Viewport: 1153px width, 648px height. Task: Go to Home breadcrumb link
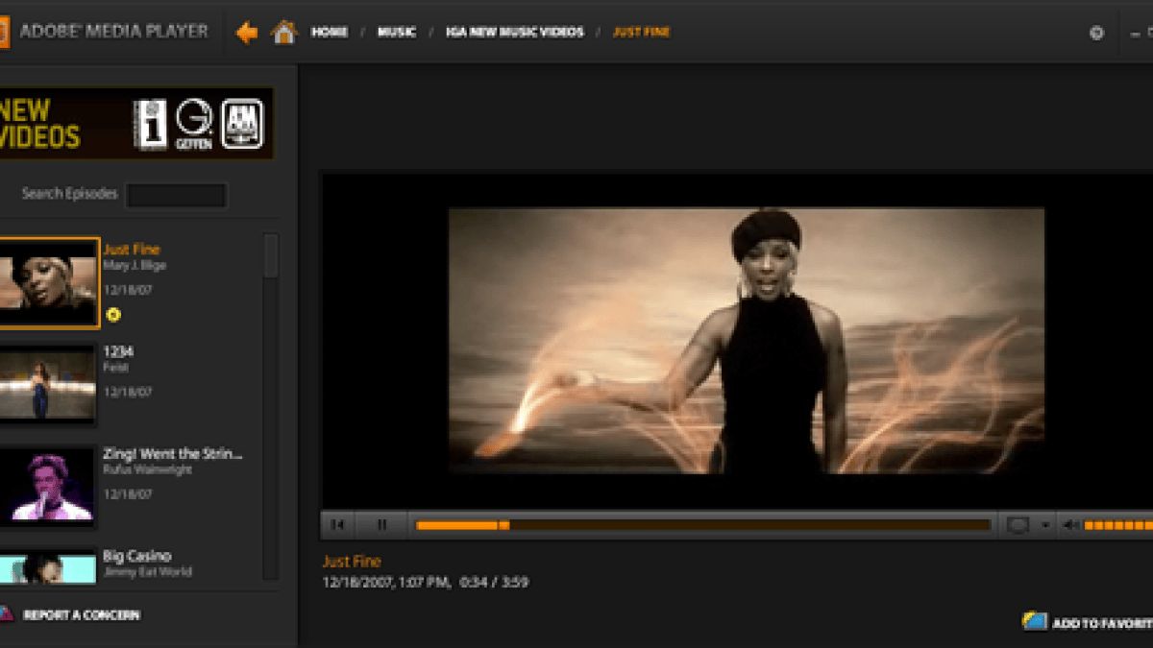click(330, 32)
